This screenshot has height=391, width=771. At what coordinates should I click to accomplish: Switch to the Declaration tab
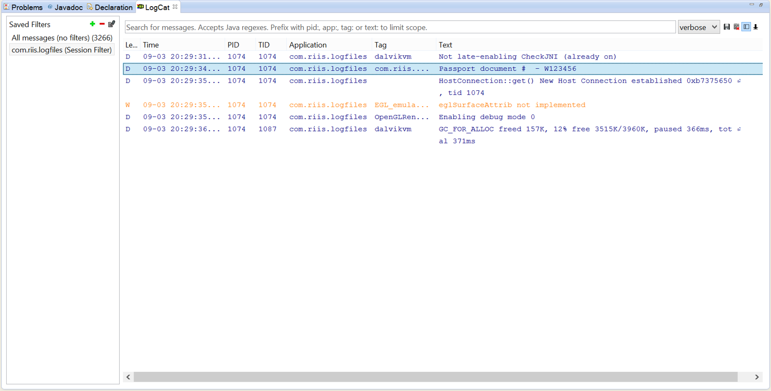(109, 7)
